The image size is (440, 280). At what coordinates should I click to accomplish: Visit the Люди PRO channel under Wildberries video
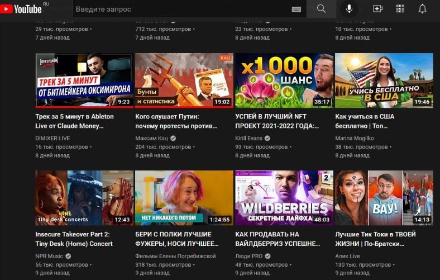(x=248, y=256)
